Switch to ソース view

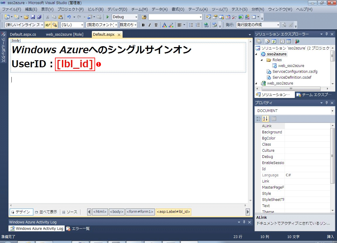pyautogui.click(x=70, y=212)
